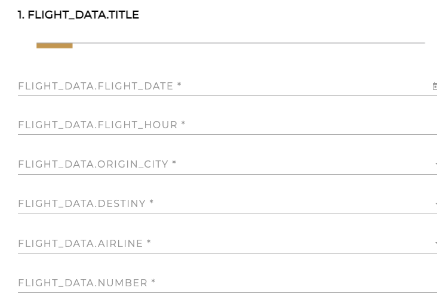Click the FLIGHT_DATA.FLIGHT_HOUR label text

pyautogui.click(x=98, y=125)
